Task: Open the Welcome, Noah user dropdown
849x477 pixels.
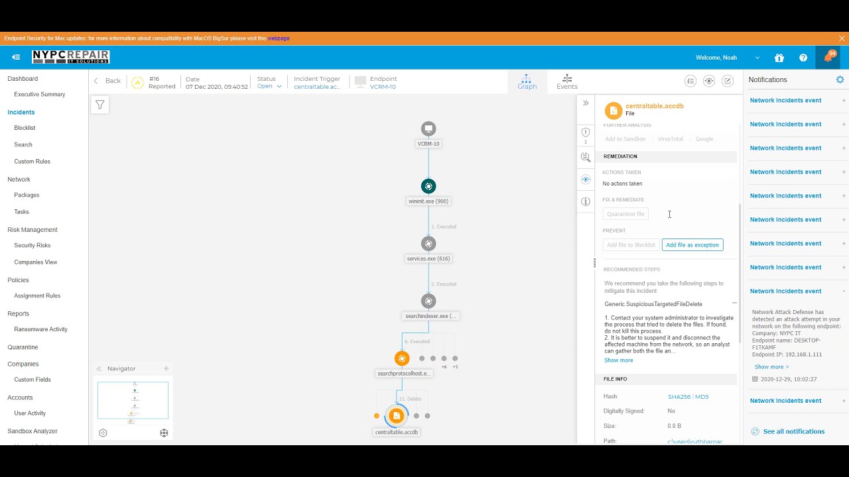Action: tap(728, 58)
